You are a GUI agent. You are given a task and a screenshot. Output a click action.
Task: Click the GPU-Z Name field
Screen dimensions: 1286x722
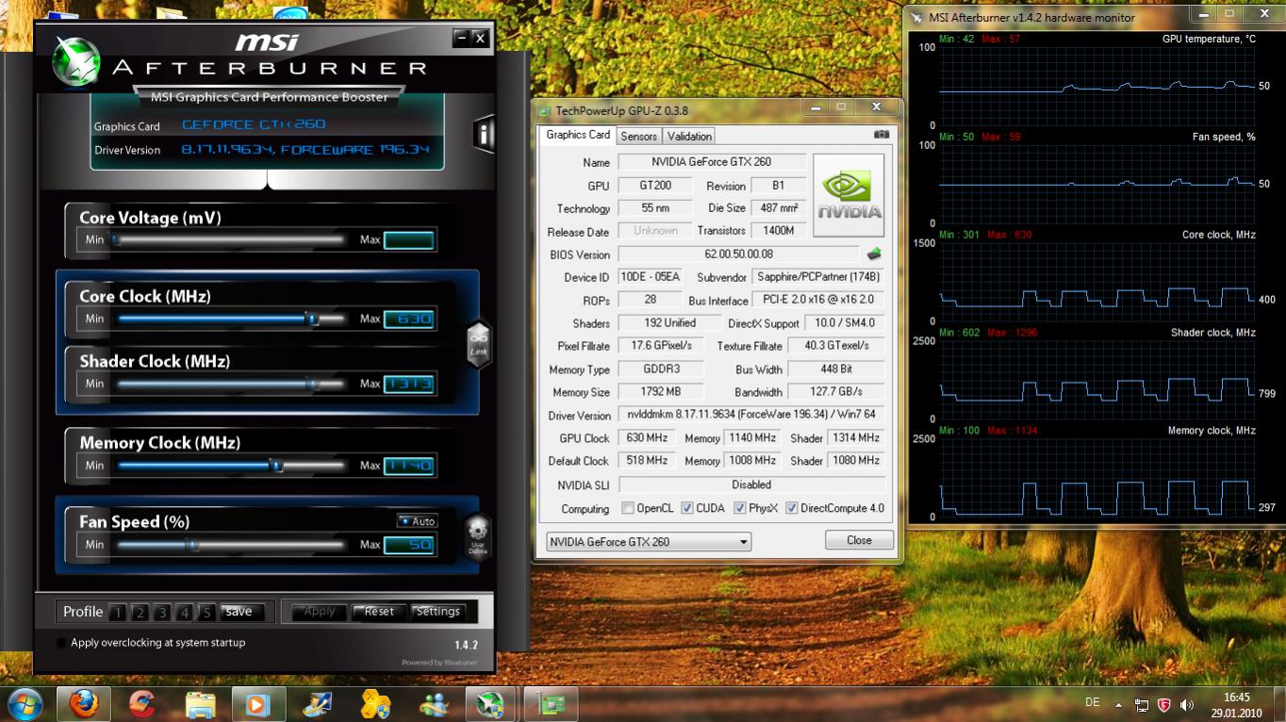click(712, 162)
